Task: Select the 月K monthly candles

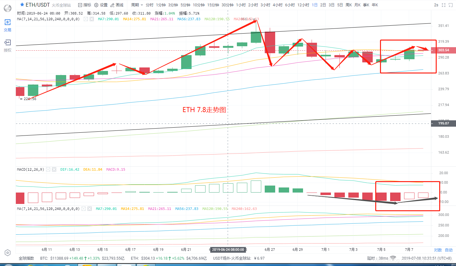Action: click(x=357, y=5)
